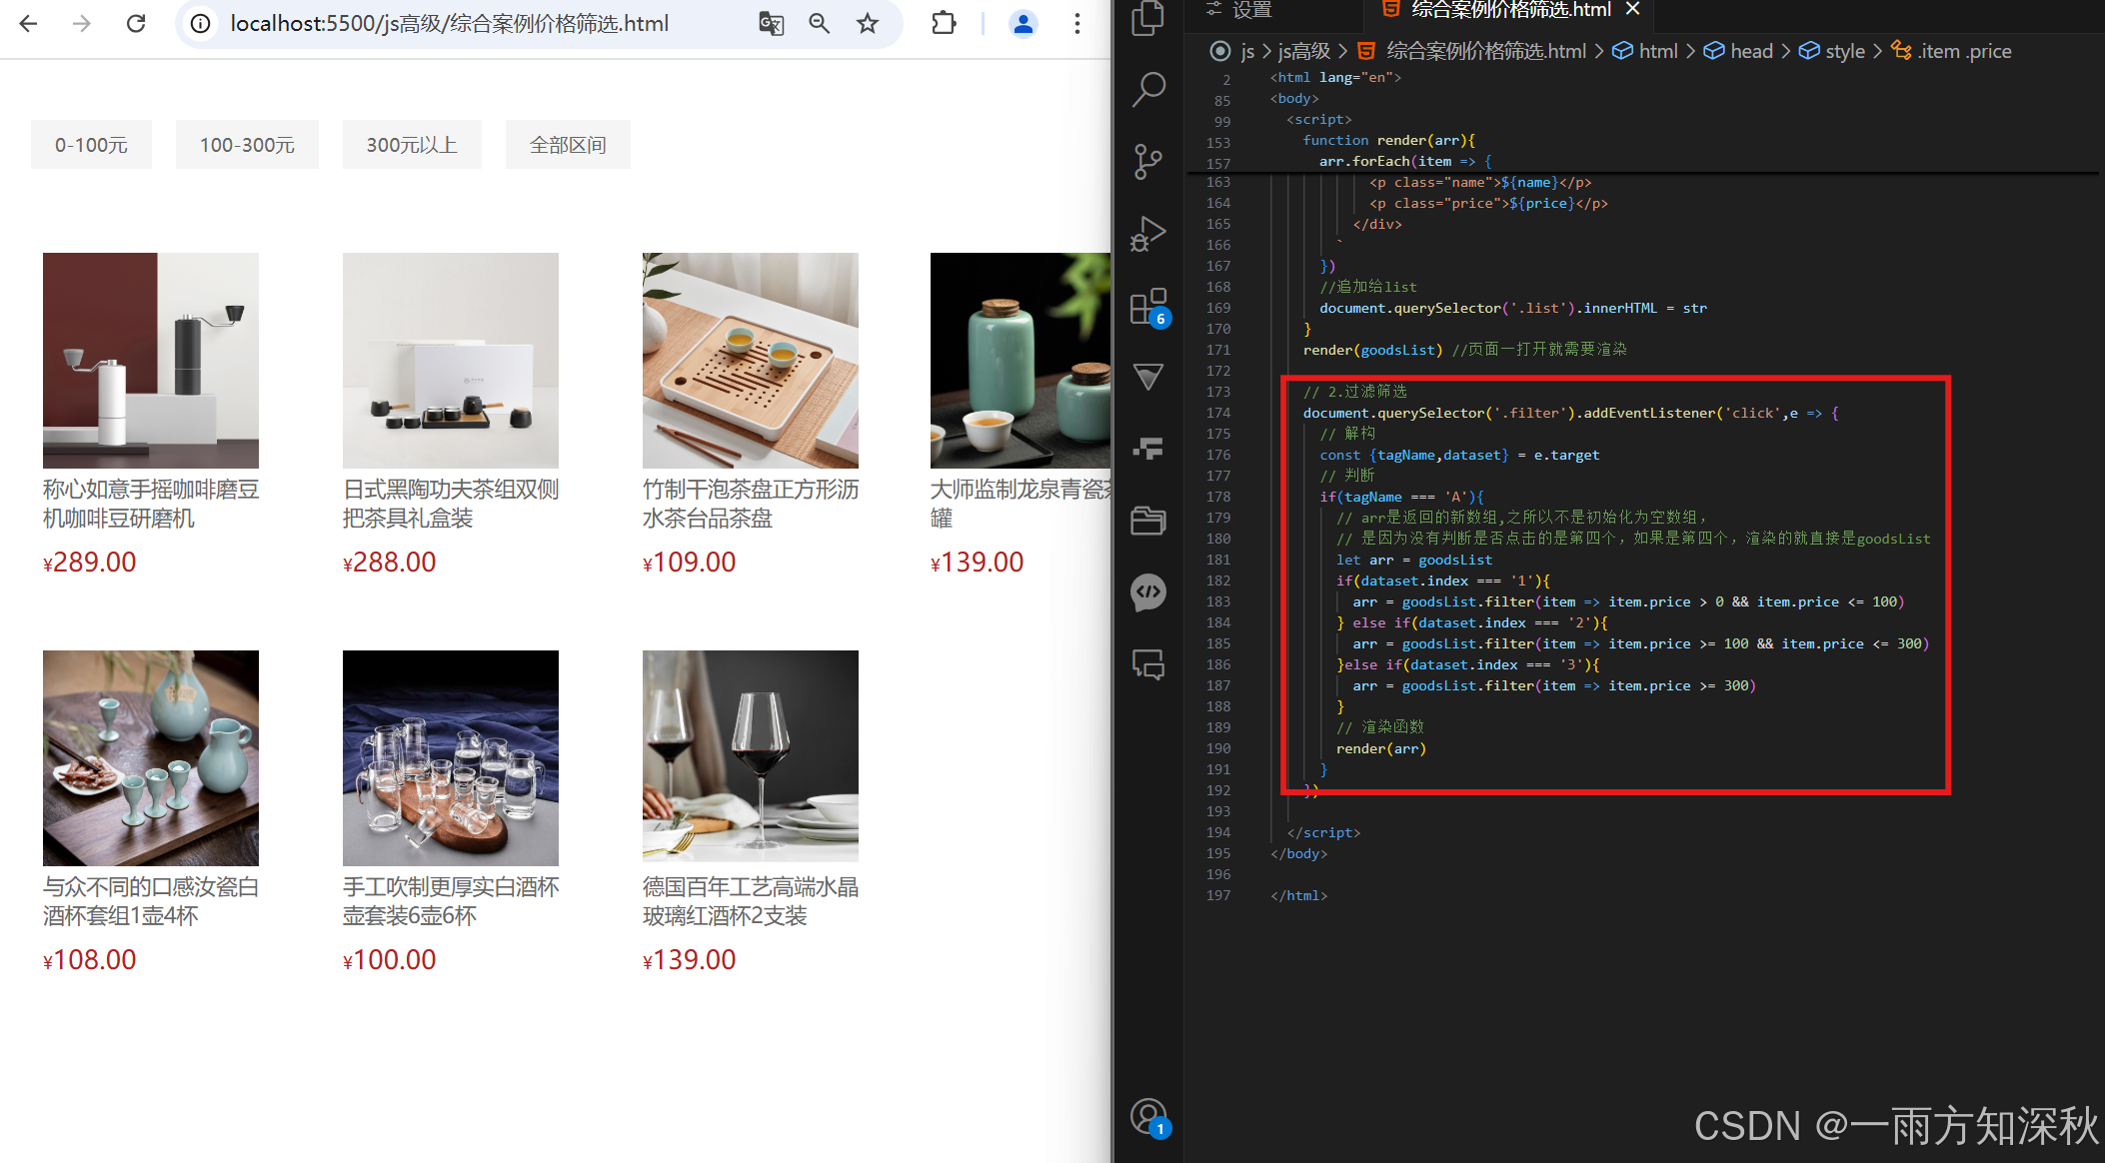Close the 综合案例价格筛选.html tab
The width and height of the screenshot is (2105, 1163).
click(1633, 9)
